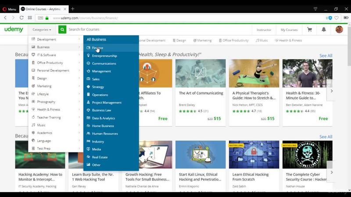Screen dimensions: 351x197
Task: Open the Speed Dial grid icon
Action: coord(30,18)
